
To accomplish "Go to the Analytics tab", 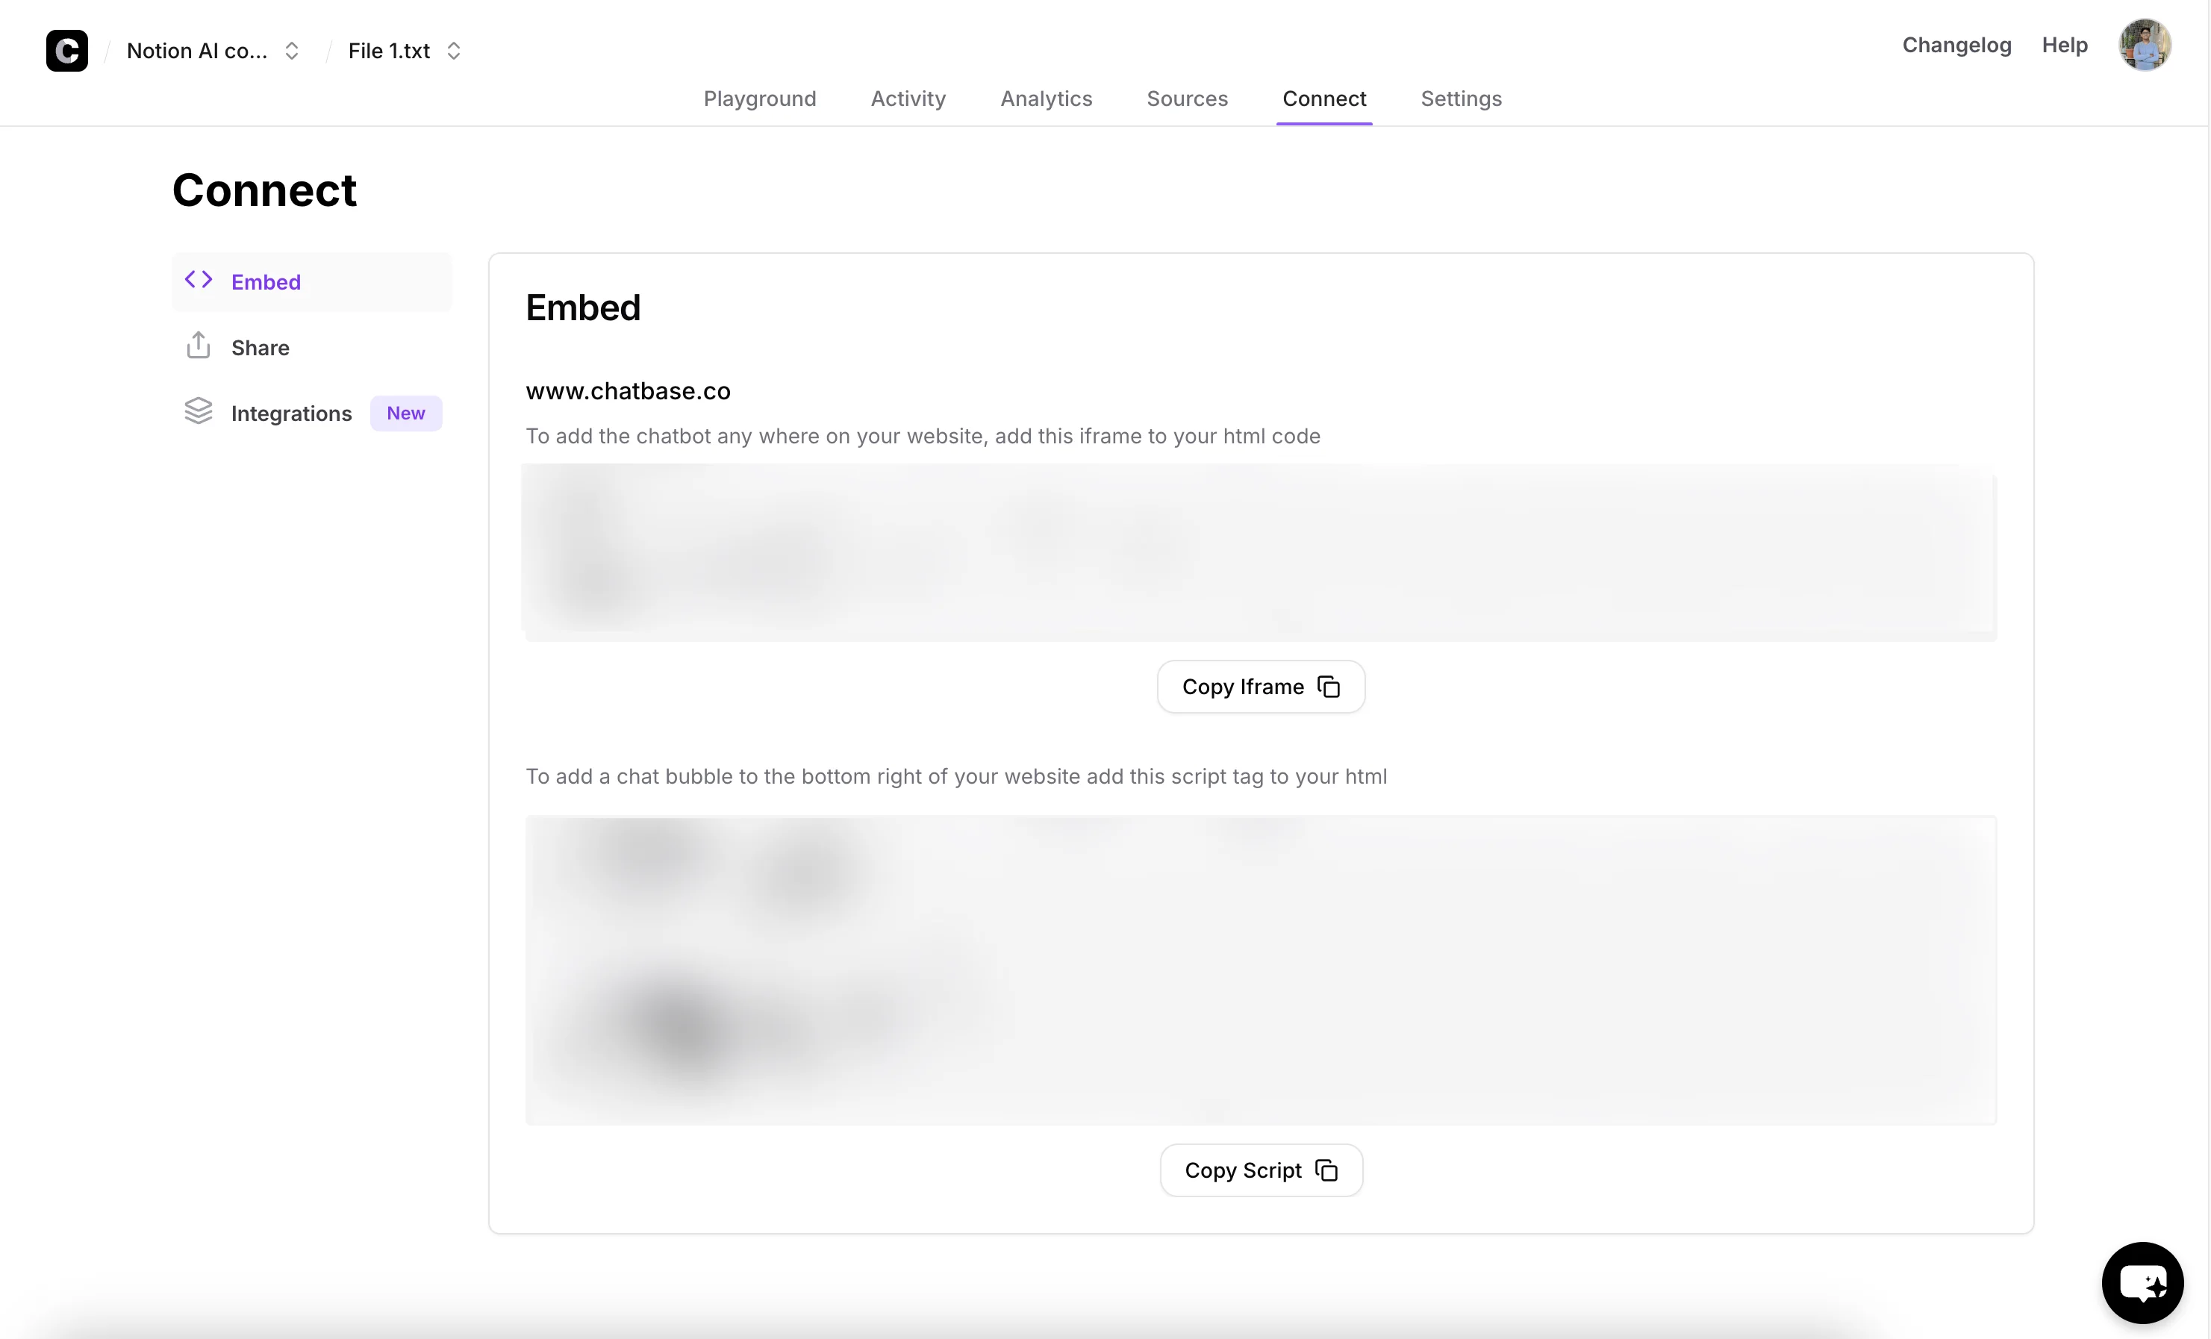I will click(x=1045, y=99).
